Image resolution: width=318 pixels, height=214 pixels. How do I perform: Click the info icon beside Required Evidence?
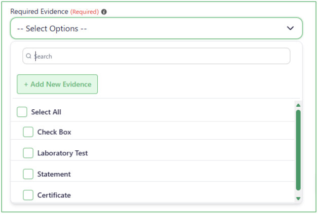pyautogui.click(x=104, y=12)
